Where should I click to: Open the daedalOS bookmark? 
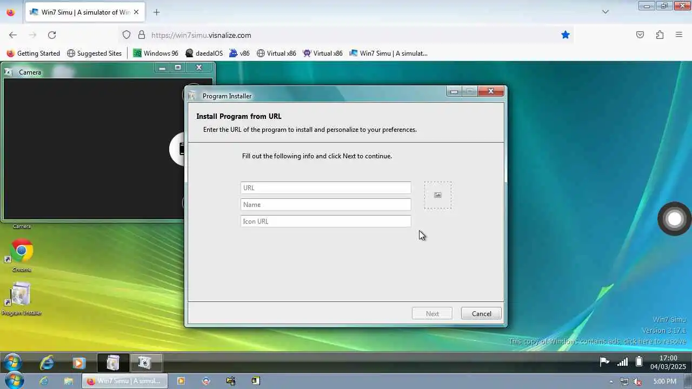[204, 53]
